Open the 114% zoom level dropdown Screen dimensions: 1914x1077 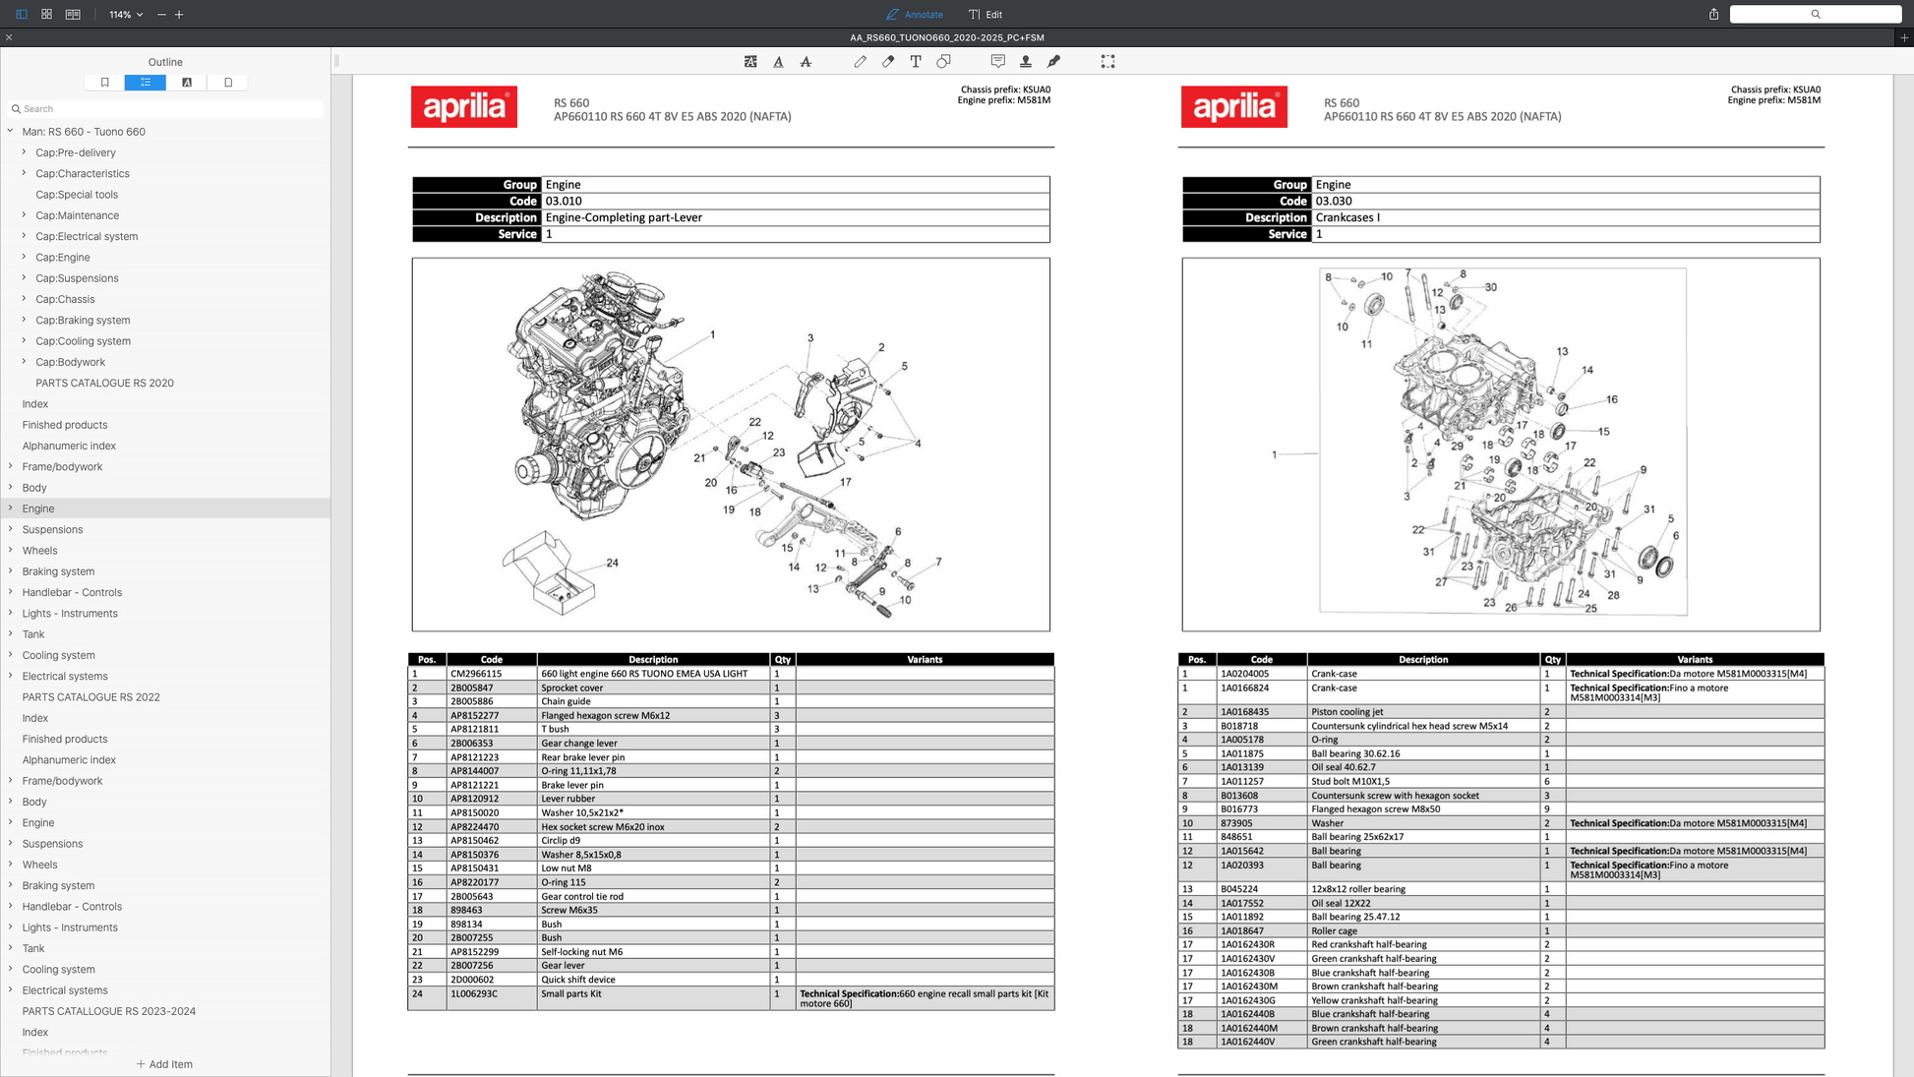click(126, 14)
